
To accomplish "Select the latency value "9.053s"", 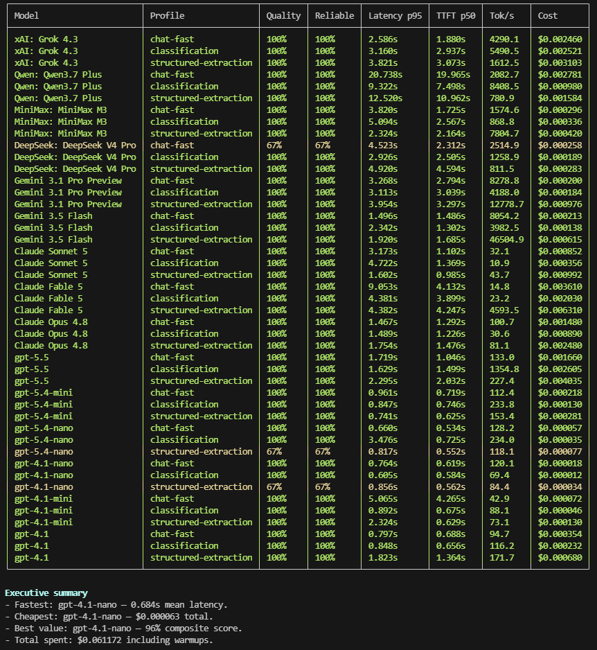I will pyautogui.click(x=383, y=287).
